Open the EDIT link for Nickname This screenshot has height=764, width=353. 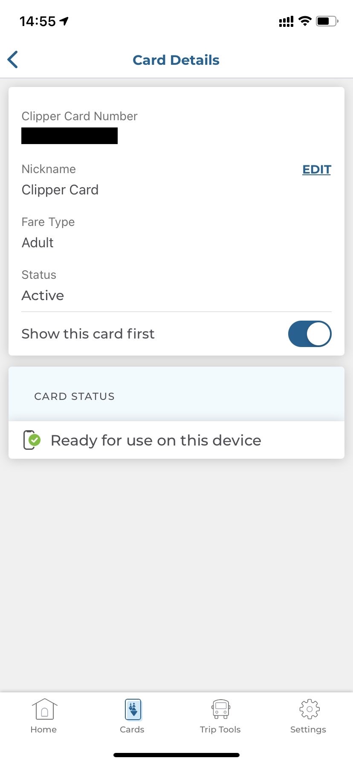click(316, 169)
